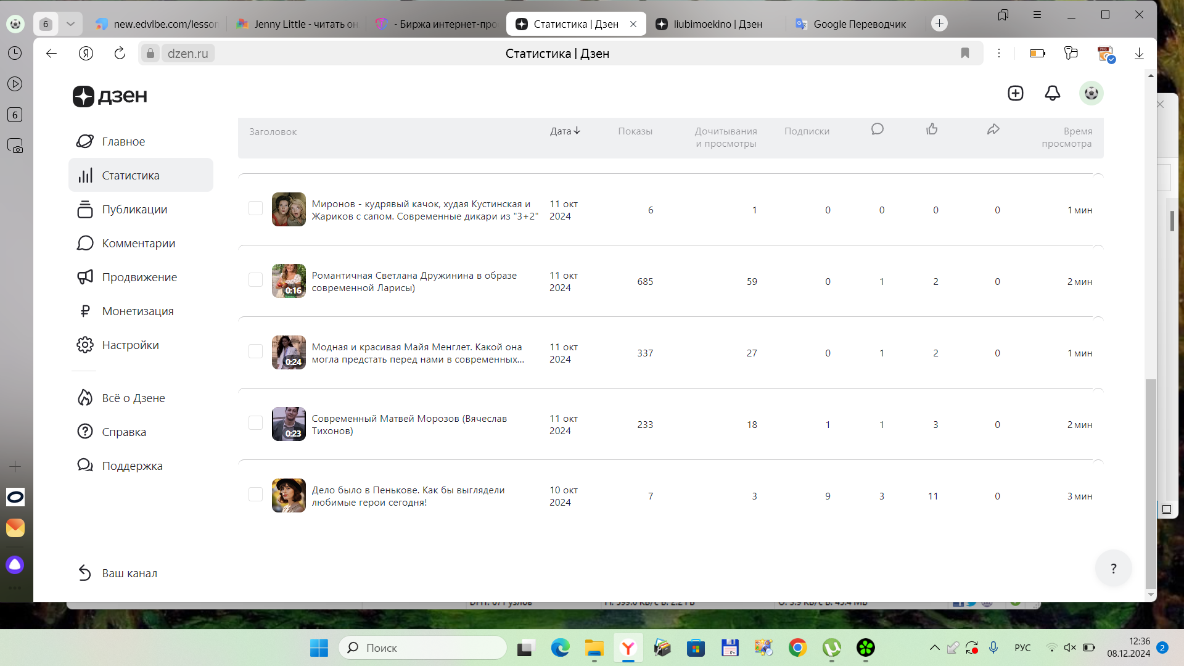Select the Светлана Дружинина row checkbox
1184x666 pixels.
coord(255,280)
